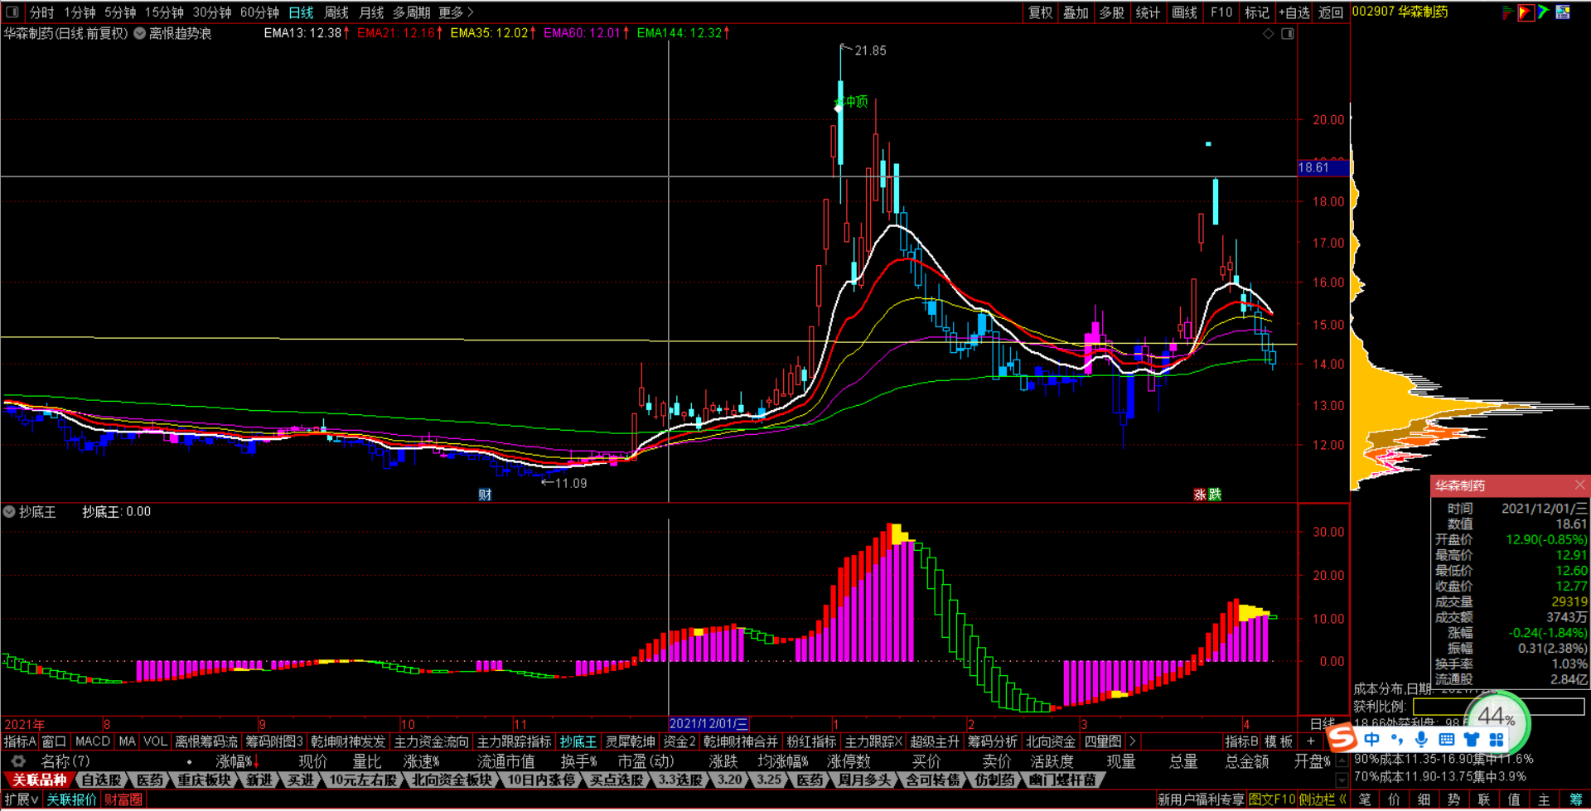The image size is (1591, 811).
Task: Click the red 涨 marker icon
Action: [x=1200, y=495]
